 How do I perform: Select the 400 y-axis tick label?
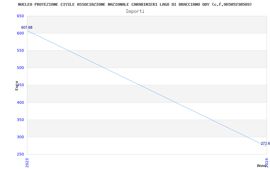(x=20, y=102)
